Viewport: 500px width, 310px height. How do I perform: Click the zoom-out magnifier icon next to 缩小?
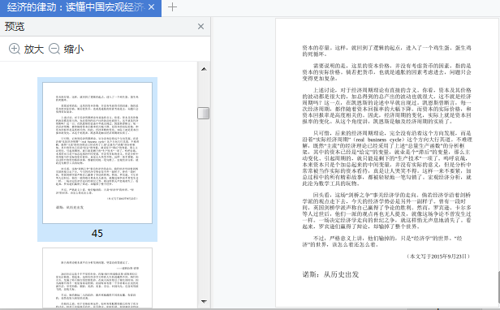(54, 49)
